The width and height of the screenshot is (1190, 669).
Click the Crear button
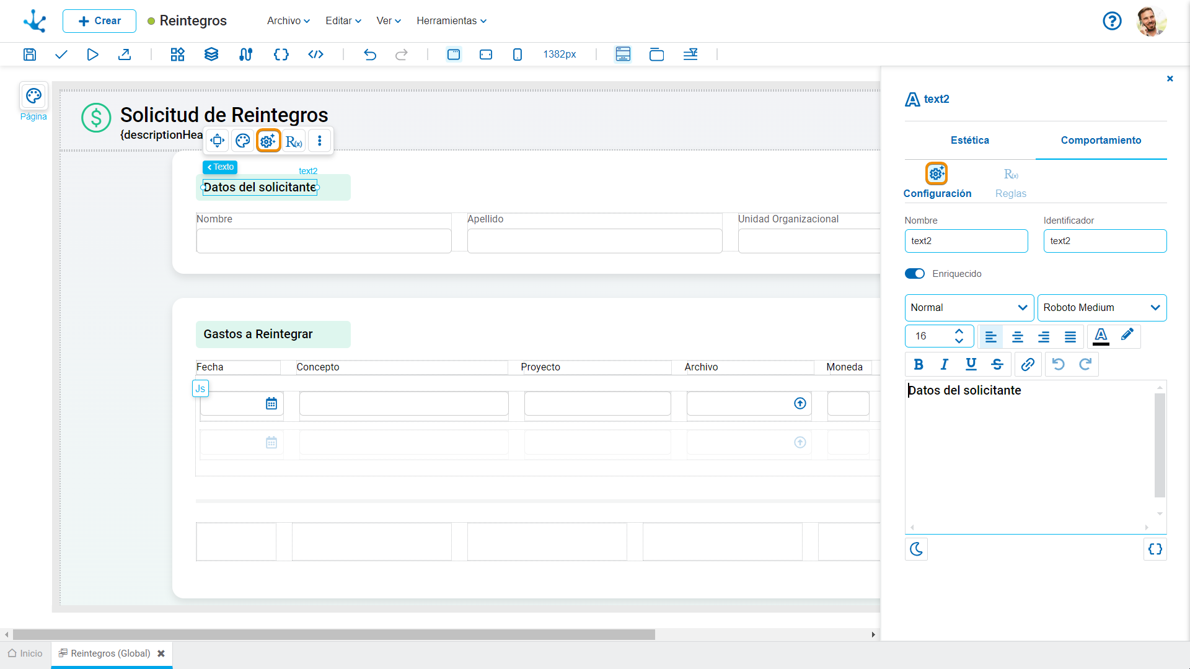tap(99, 21)
